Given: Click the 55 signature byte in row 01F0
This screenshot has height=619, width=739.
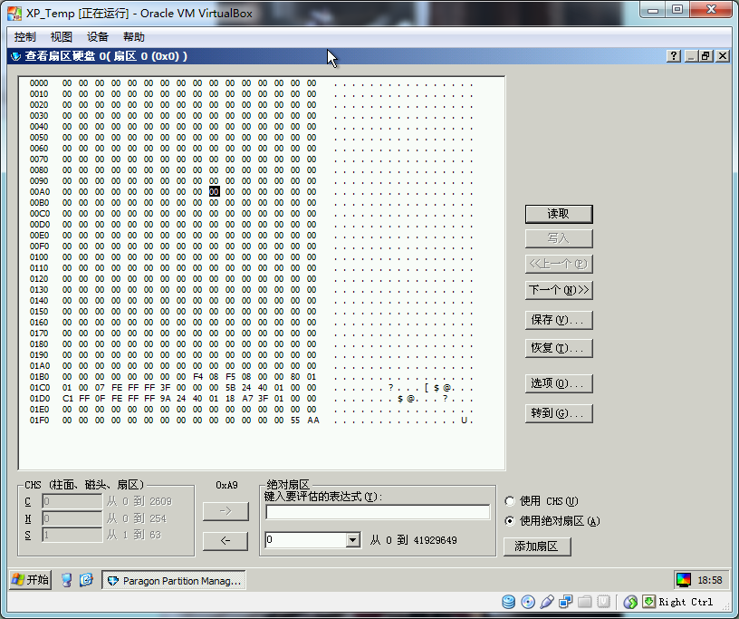Looking at the screenshot, I should tap(295, 421).
